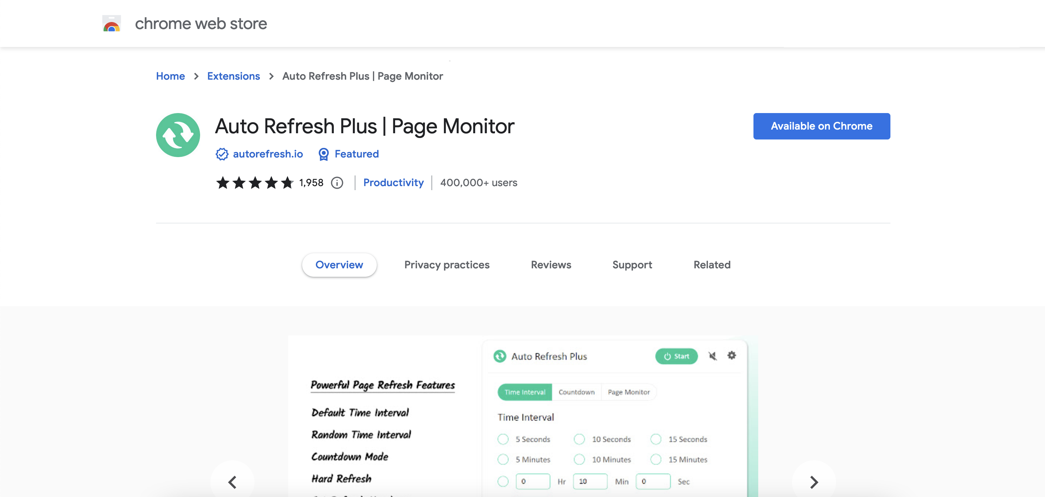
Task: Open the gear settings icon in preview
Action: [731, 356]
